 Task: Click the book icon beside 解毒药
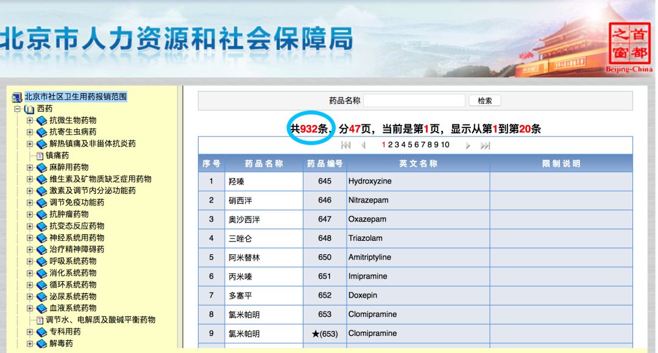point(41,344)
